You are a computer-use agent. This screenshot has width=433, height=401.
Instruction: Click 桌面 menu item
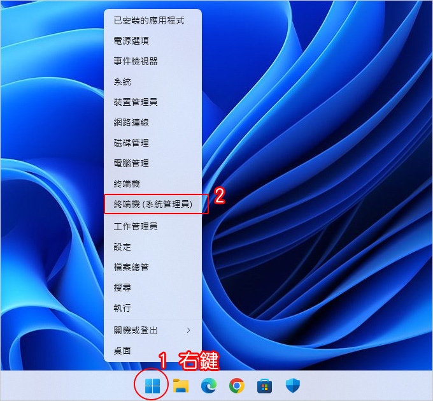[153, 351]
